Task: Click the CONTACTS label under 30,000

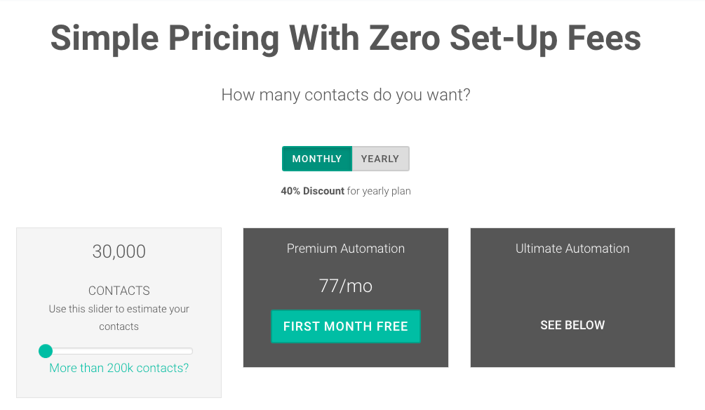Action: tap(119, 291)
